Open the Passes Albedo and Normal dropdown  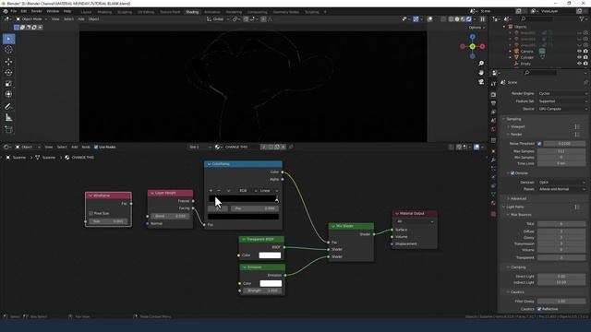561,189
